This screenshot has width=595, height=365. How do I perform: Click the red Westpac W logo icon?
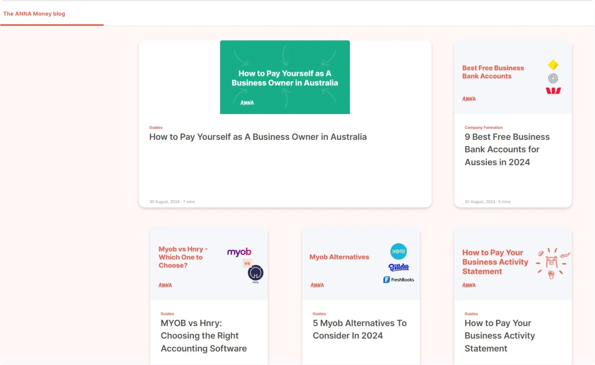553,91
